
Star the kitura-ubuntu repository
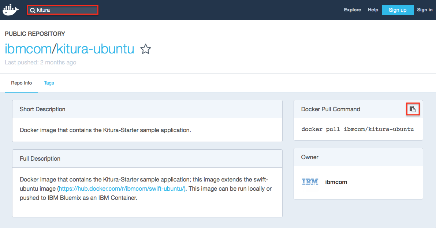point(145,49)
